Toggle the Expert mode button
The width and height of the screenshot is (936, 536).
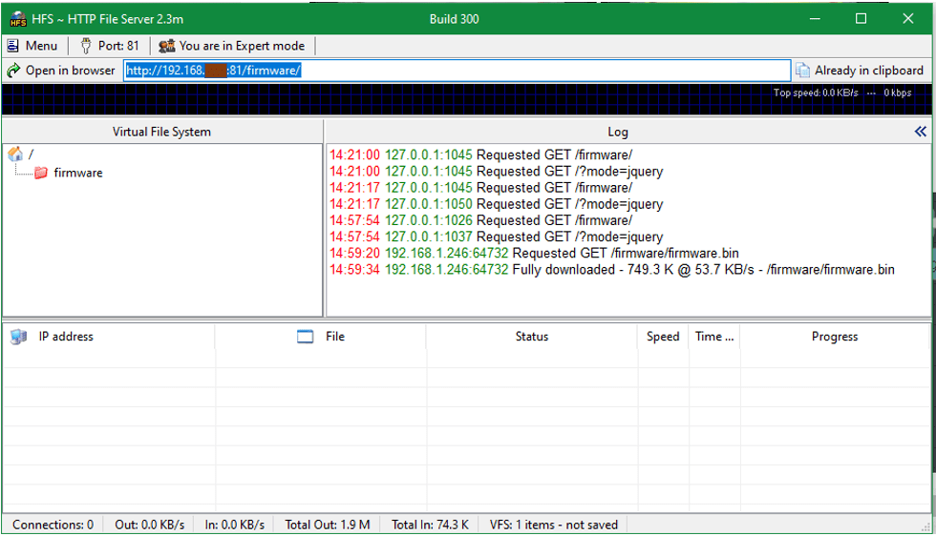[x=232, y=46]
